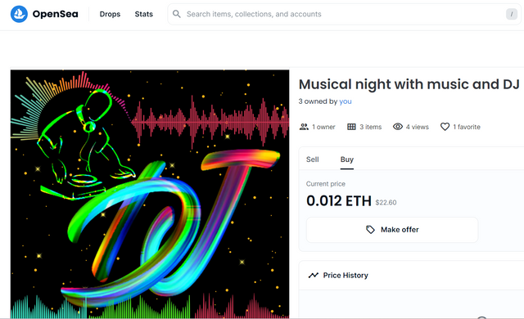Select the "$22.60" dollar value
Viewport: 524px width, 319px height.
386,203
